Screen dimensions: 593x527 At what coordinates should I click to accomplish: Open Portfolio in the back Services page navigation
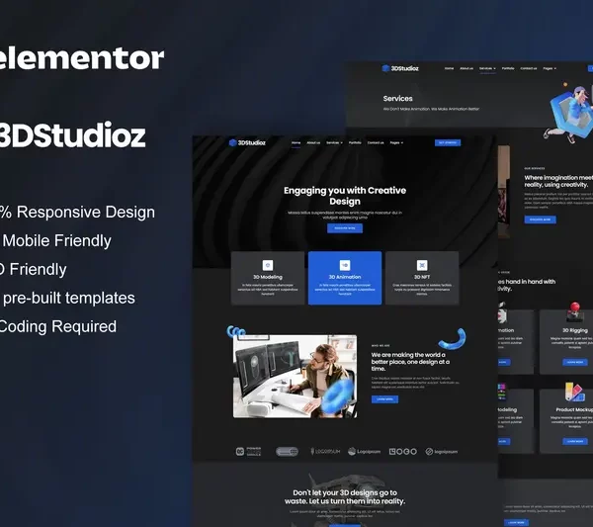(508, 68)
